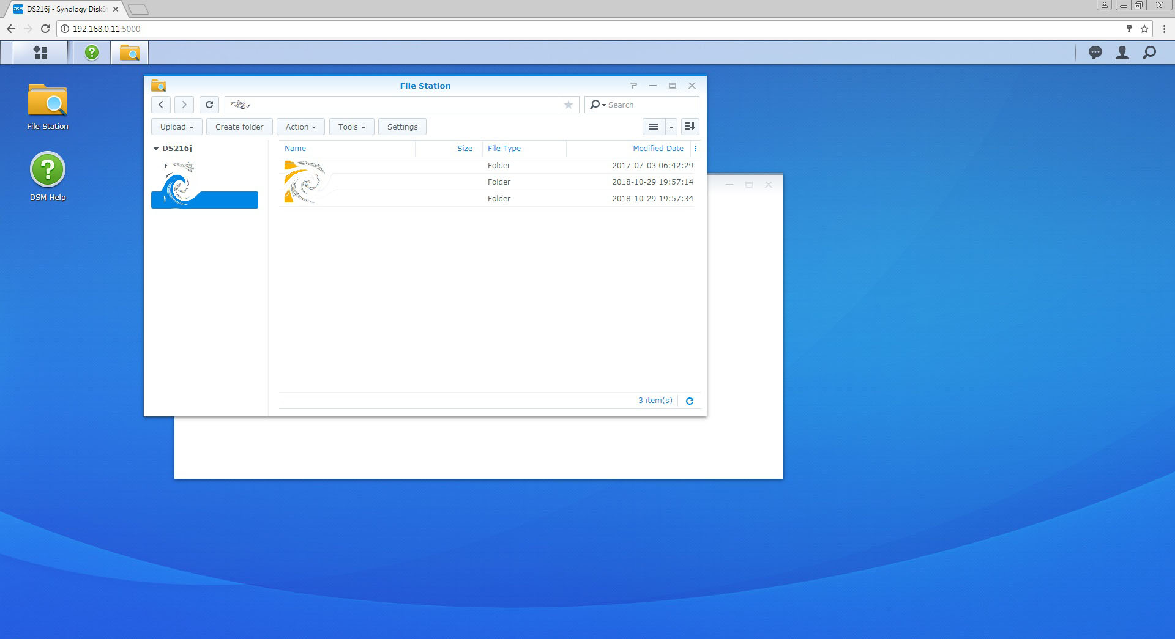Open the user options person icon

1122,53
